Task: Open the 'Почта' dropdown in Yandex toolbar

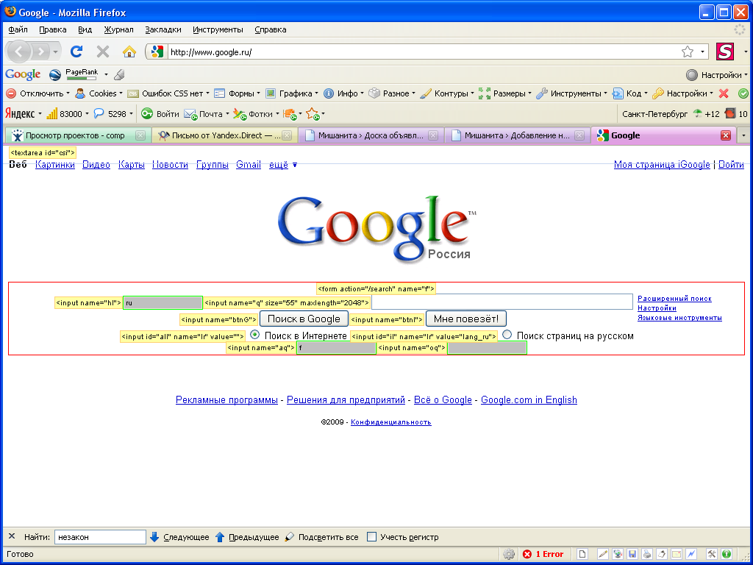Action: pos(207,114)
